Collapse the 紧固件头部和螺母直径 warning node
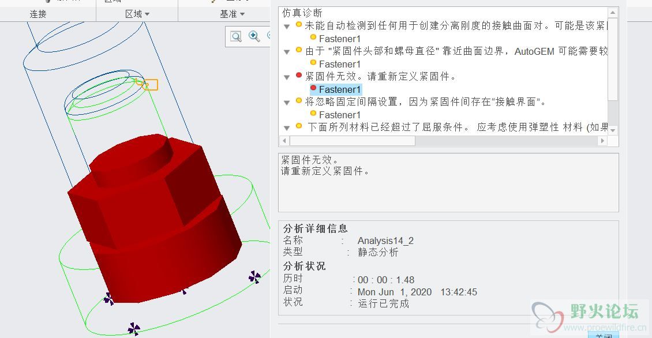This screenshot has width=652, height=338. point(287,52)
